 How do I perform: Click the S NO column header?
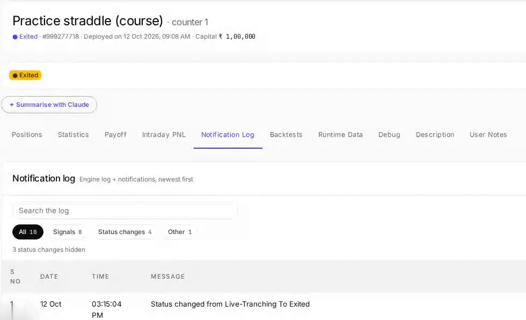tap(15, 277)
